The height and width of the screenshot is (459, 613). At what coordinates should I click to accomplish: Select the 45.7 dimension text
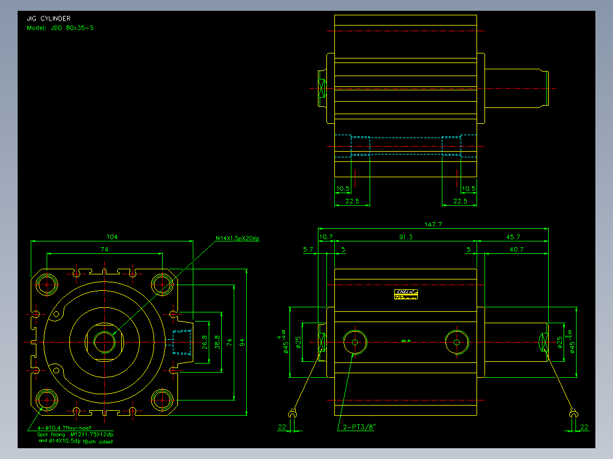click(513, 237)
